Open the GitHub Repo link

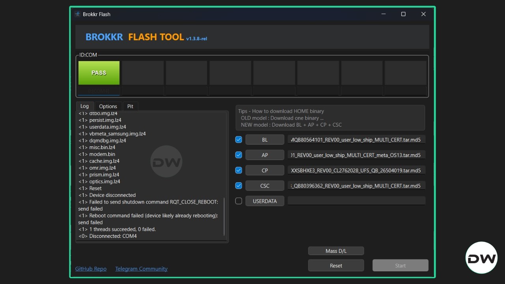91,269
